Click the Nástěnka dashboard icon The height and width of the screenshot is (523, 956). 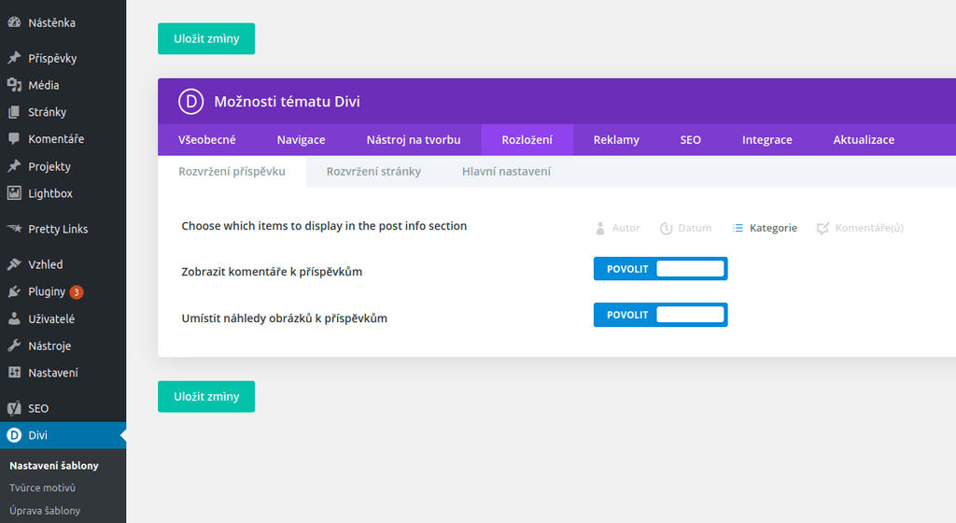14,22
